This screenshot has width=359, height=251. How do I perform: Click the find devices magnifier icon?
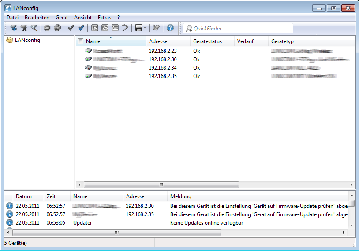pyautogui.click(x=34, y=28)
